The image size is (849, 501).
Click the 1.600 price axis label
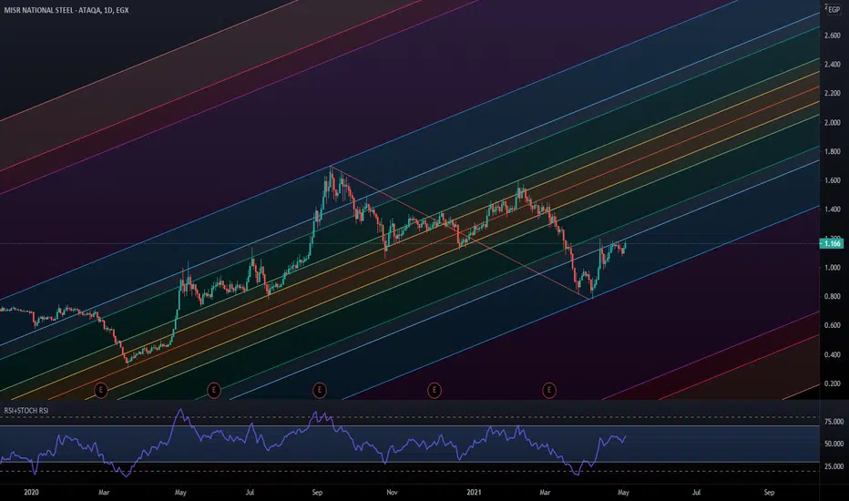(x=833, y=180)
